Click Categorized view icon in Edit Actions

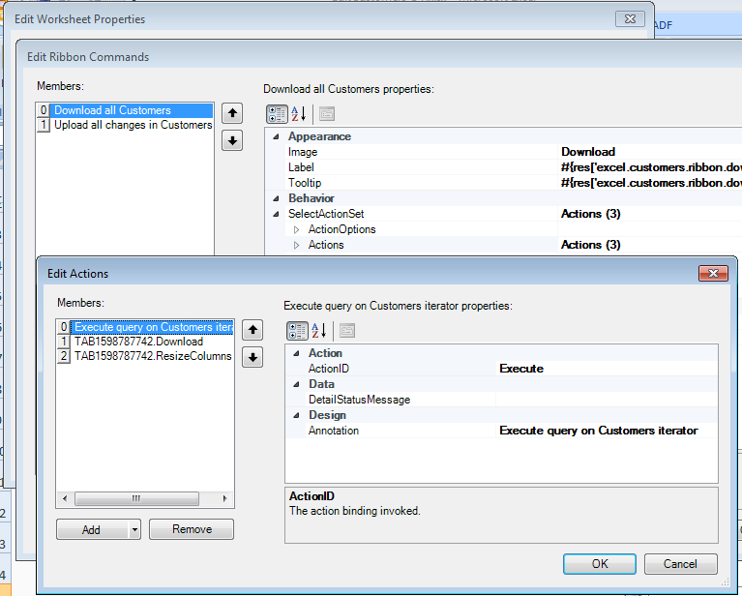[x=297, y=331]
